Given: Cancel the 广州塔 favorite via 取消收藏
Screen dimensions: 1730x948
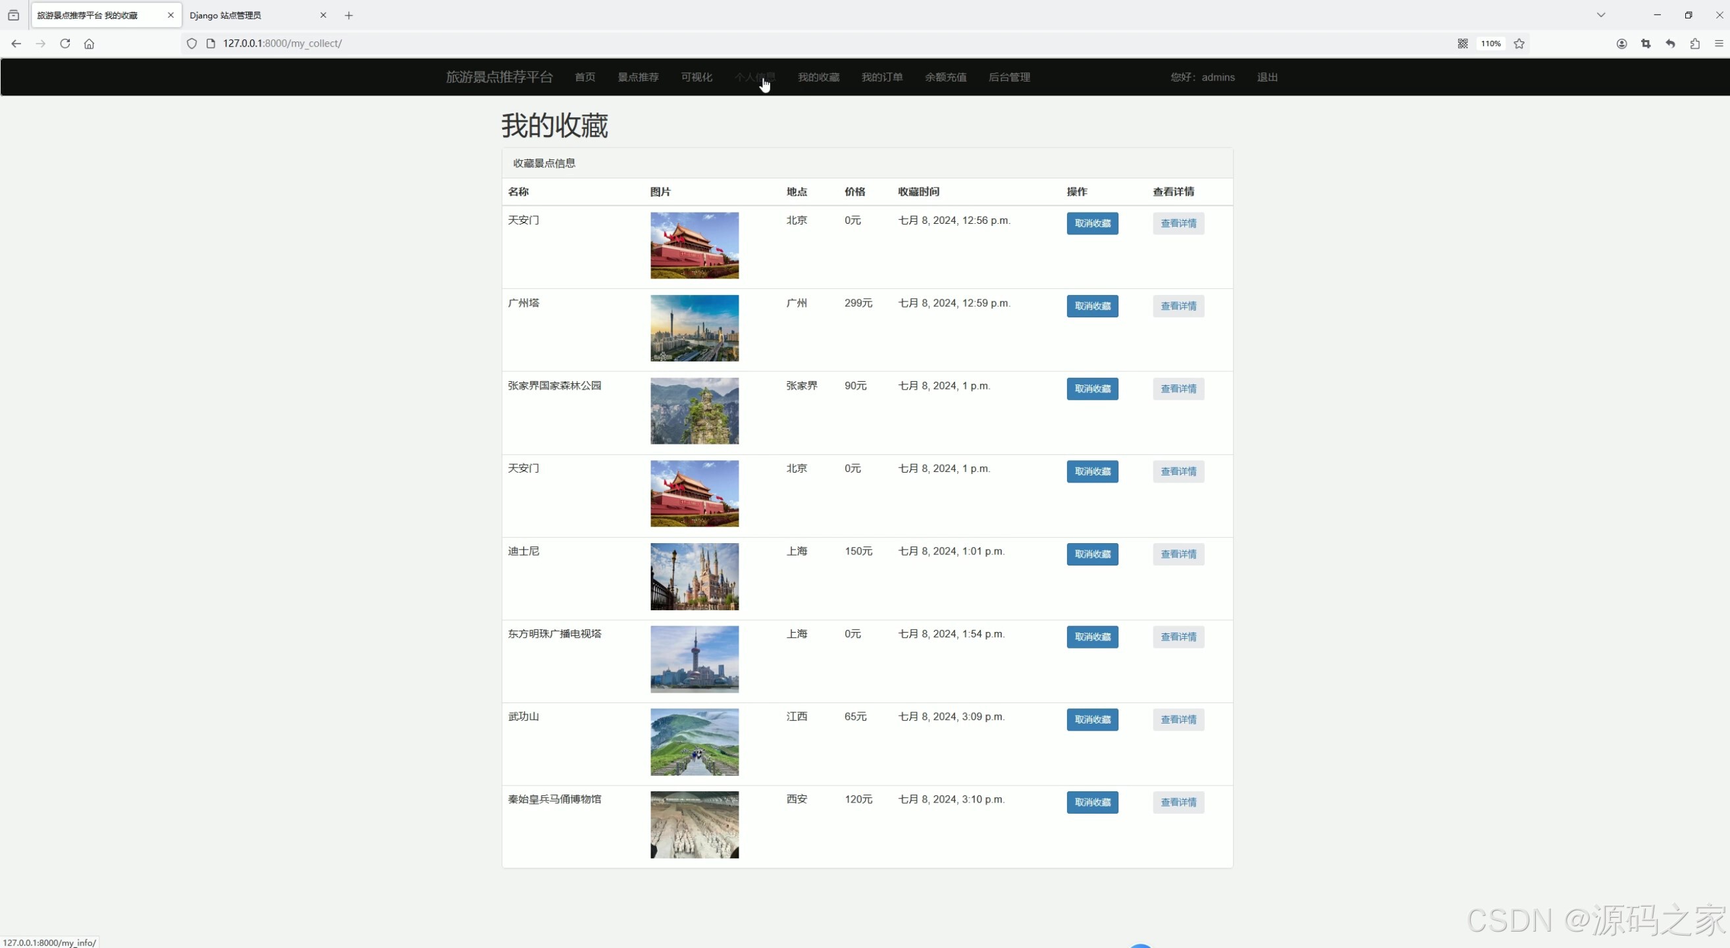Looking at the screenshot, I should point(1092,306).
